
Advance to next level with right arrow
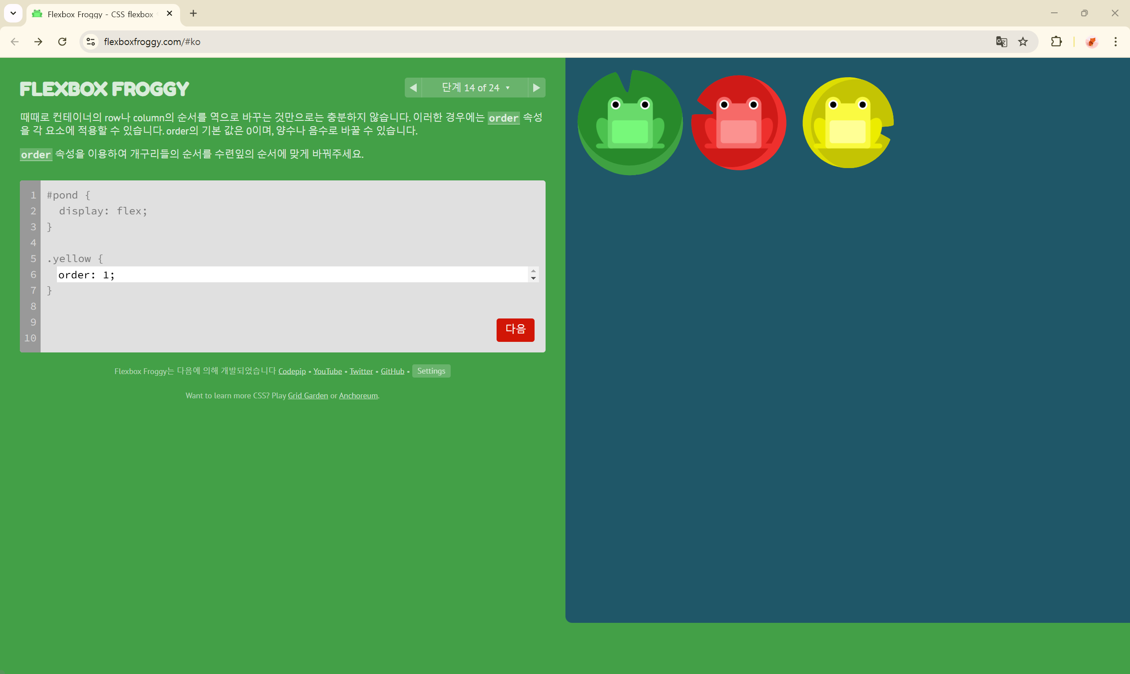(536, 88)
